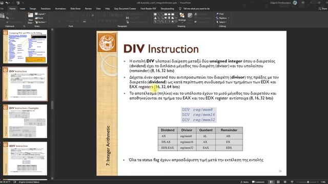Click the New Slide icon
Screen dimensions: 328x184
tap(31, 15)
